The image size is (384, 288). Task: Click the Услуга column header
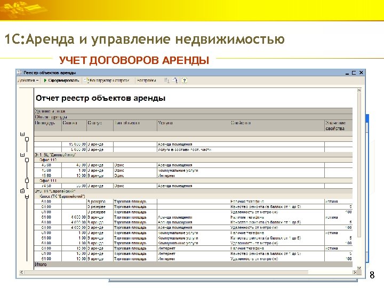194,125
